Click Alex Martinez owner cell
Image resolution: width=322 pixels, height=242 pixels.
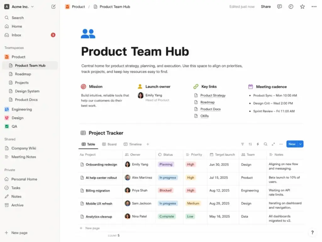(139, 178)
